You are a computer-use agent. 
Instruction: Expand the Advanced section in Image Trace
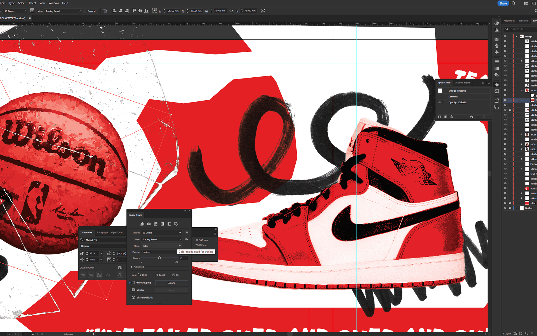[x=132, y=267]
